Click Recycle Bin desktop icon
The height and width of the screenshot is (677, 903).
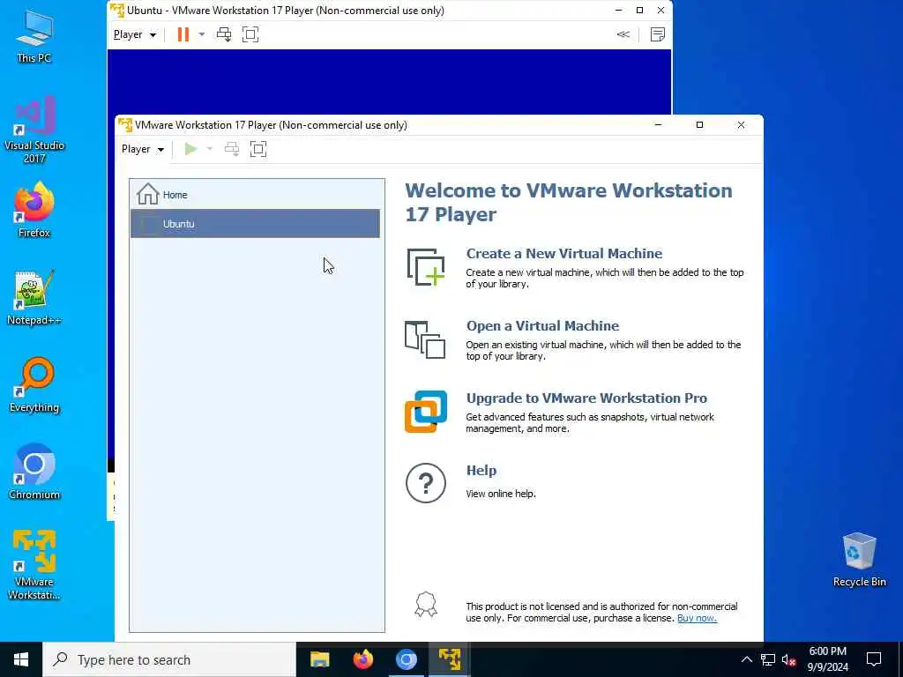(x=859, y=560)
